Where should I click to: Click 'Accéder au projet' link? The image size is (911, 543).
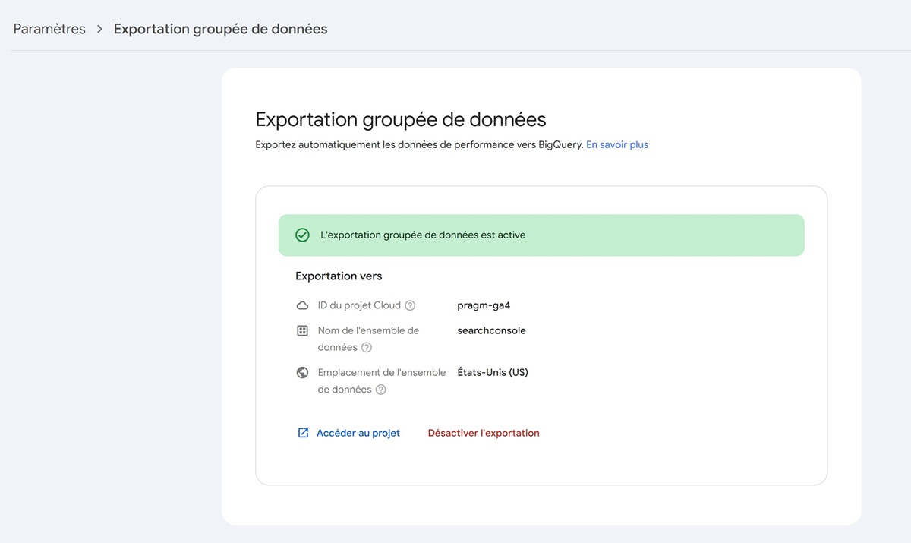click(x=358, y=433)
